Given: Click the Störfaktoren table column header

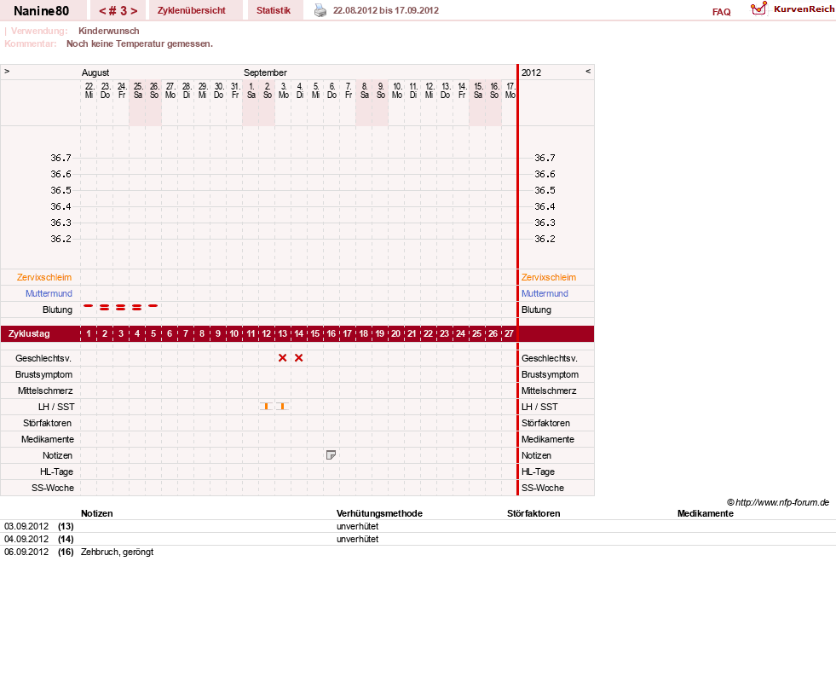Looking at the screenshot, I should (533, 513).
